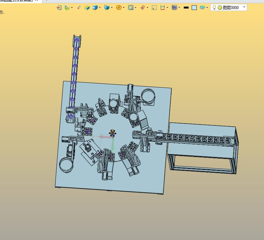The width and height of the screenshot is (264, 240).
Task: Click the framed ring zoom icon
Action: pyautogui.click(x=131, y=8)
